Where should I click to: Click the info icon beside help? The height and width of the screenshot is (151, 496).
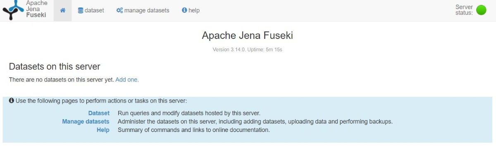click(x=184, y=10)
